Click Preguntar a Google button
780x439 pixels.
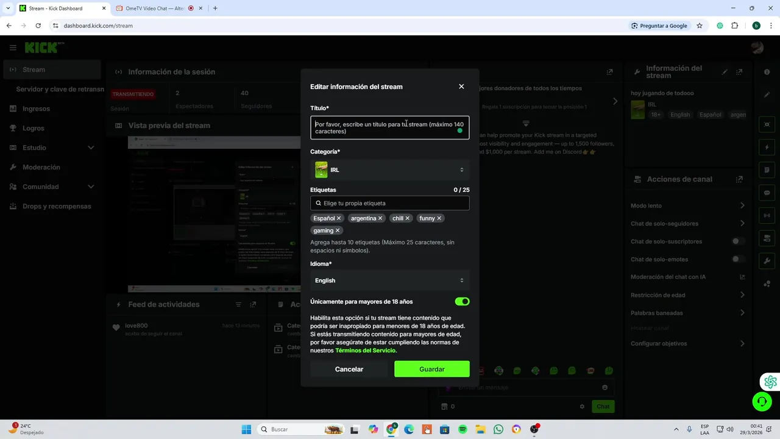[x=659, y=26]
